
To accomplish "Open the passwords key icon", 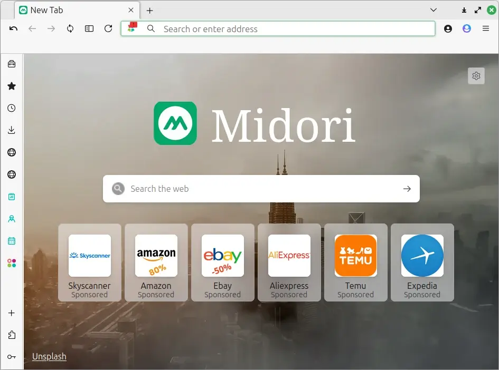I will [12, 357].
